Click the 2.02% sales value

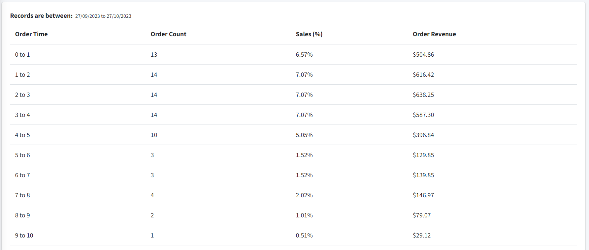pos(304,195)
